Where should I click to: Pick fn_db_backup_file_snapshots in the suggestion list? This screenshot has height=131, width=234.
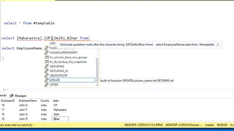[x=68, y=62]
